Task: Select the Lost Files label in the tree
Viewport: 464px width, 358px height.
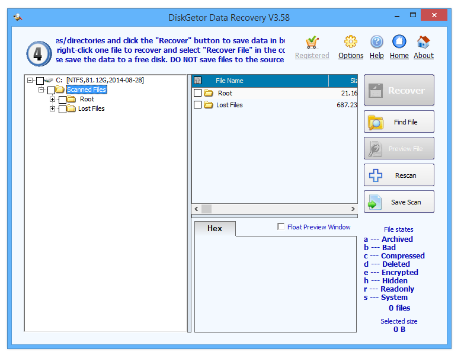Action: [x=91, y=108]
